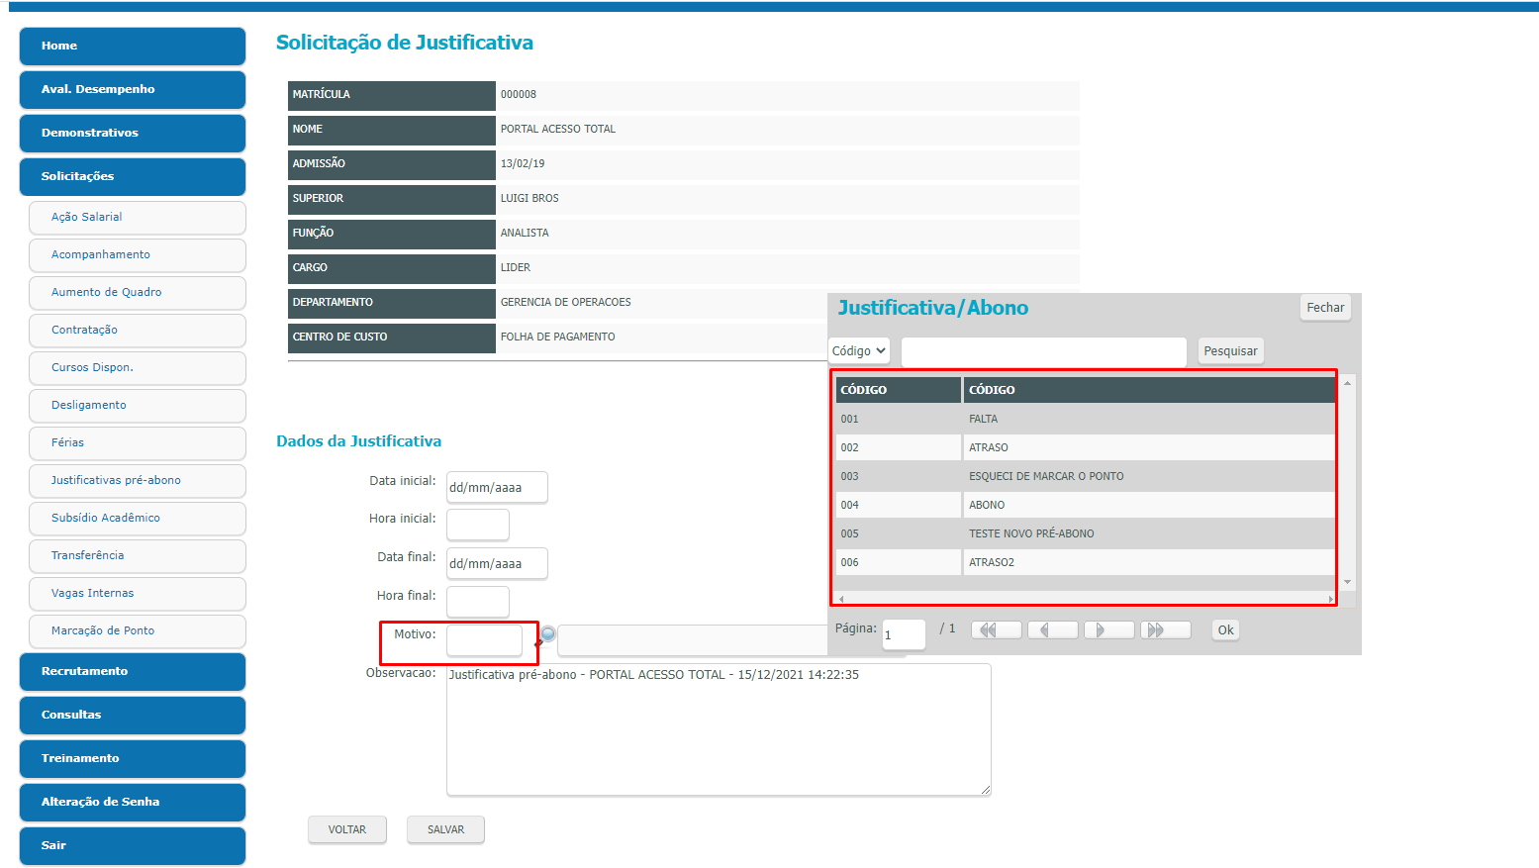Select row 001 FALTA

tap(1085, 419)
